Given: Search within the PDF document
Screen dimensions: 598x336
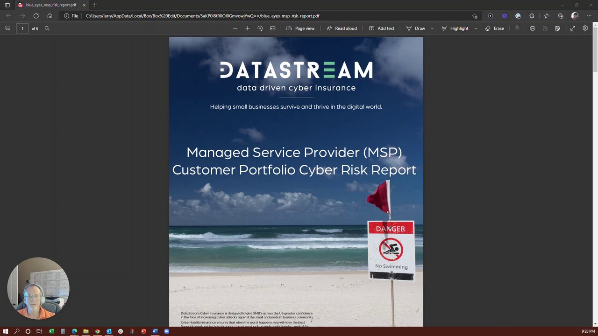Looking at the screenshot, I should pos(47,28).
